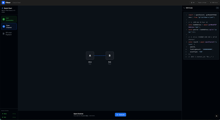The image size is (220, 120).
Task: Click the Alice label under node A
Action: click(x=90, y=62)
